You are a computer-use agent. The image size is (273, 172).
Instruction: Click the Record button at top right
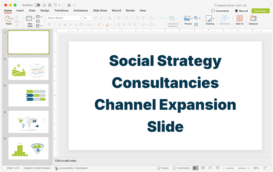pyautogui.click(x=241, y=11)
